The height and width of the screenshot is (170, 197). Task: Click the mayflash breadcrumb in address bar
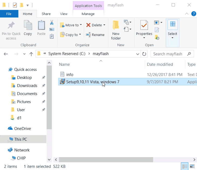[x=101, y=54]
